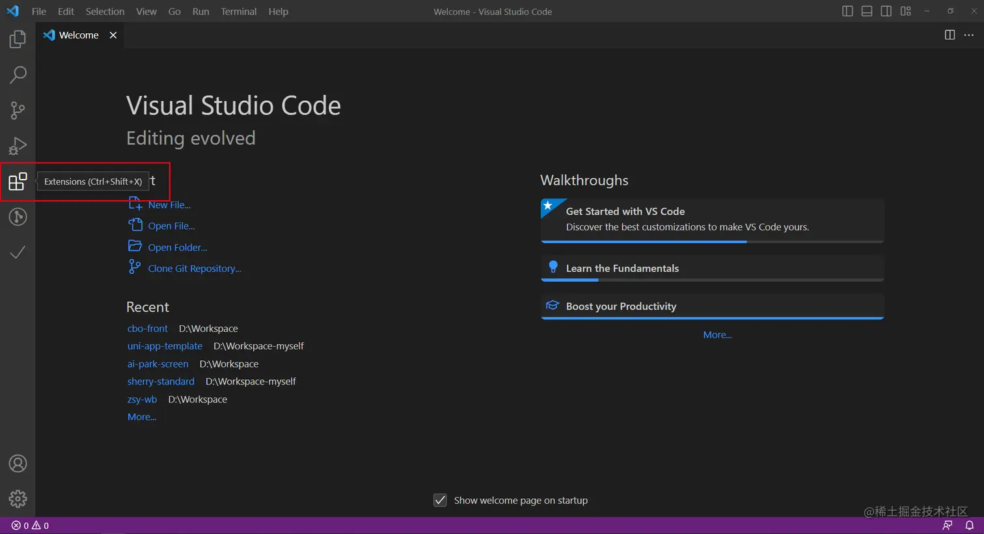Close the Welcome tab
The height and width of the screenshot is (534, 984).
click(x=113, y=35)
